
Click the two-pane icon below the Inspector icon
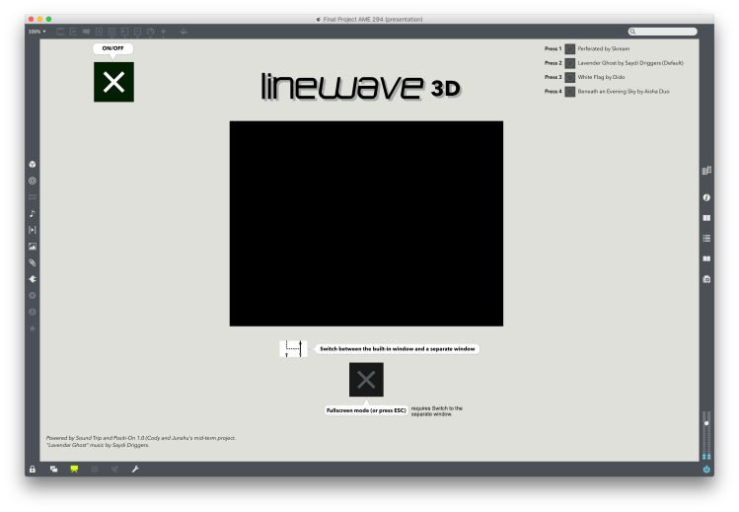pos(706,218)
